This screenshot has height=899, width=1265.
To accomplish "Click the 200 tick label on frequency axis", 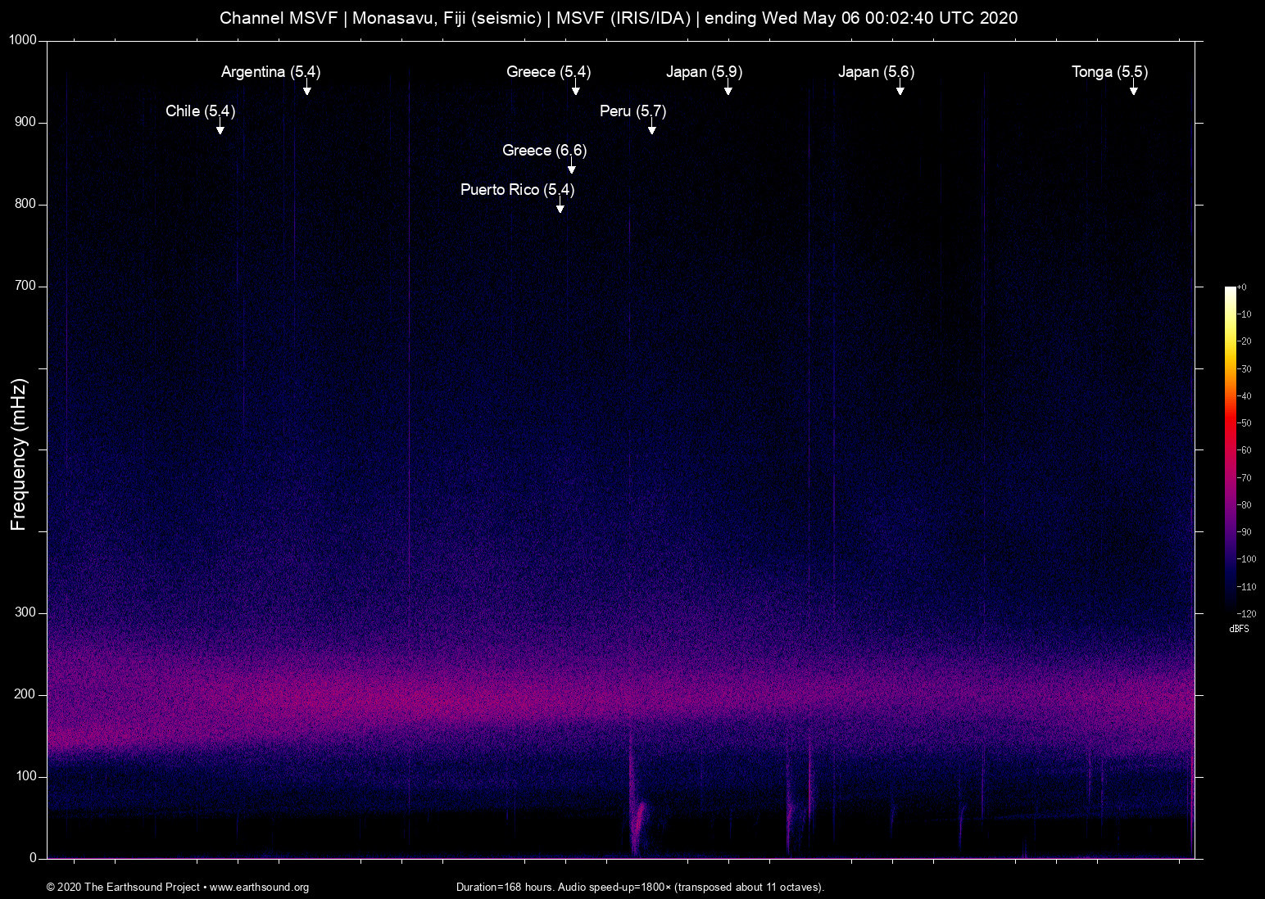I will pyautogui.click(x=26, y=694).
